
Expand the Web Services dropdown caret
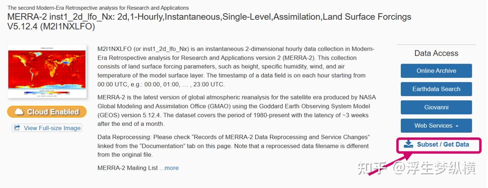tap(457, 126)
